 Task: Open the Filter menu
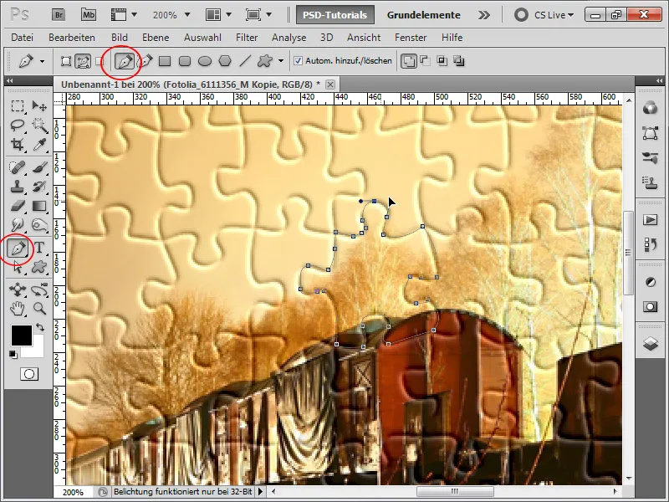tap(247, 38)
